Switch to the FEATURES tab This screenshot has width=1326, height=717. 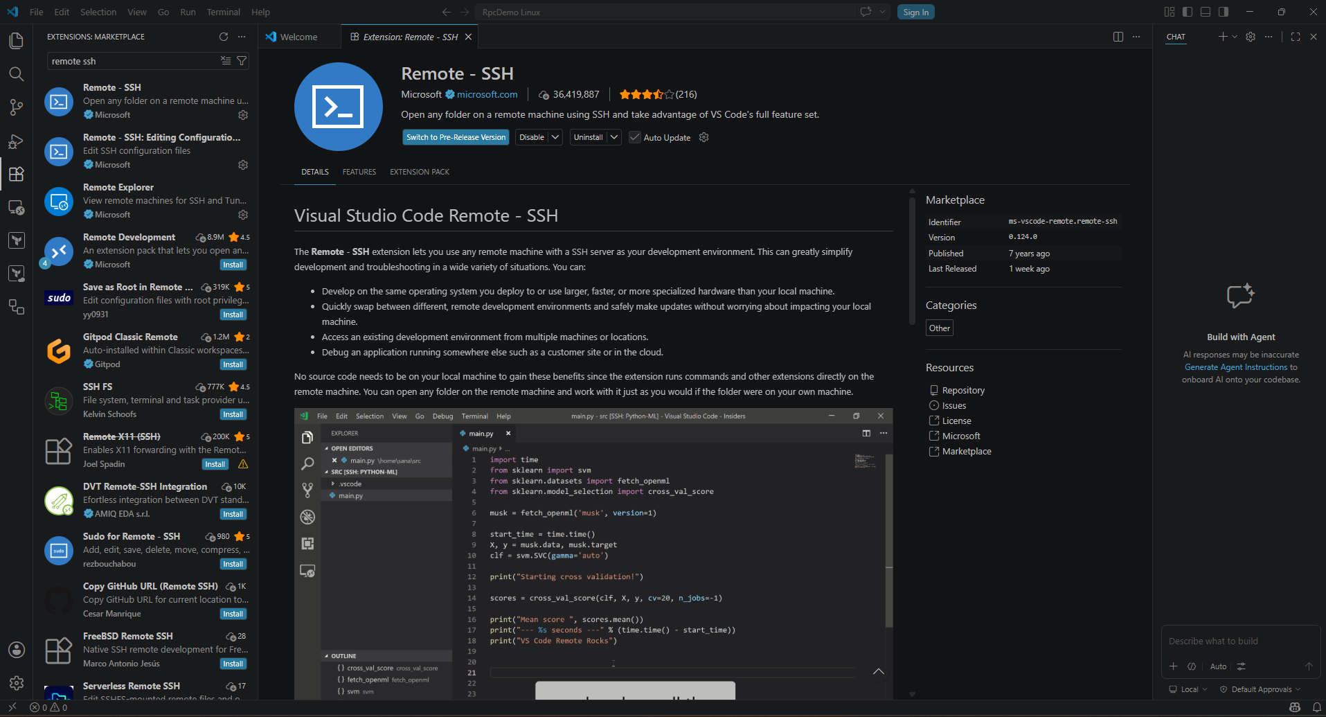coord(359,172)
